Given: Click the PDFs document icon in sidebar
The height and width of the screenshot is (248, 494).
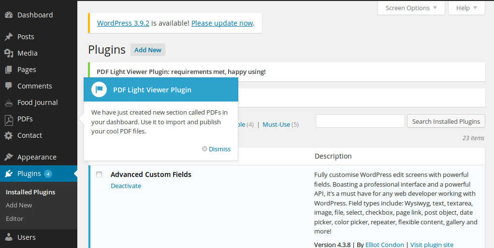Looking at the screenshot, I should click(x=9, y=119).
